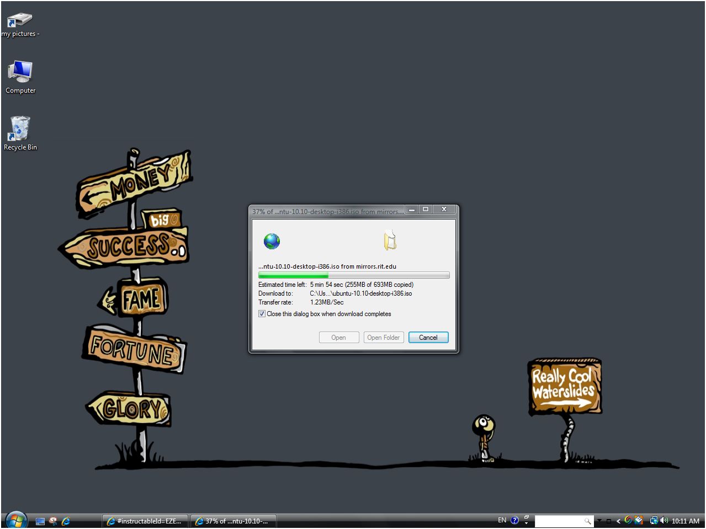Switch to the '37% of ...ntu-10.10-...' taskbar button
This screenshot has height=529, width=706.
(233, 521)
